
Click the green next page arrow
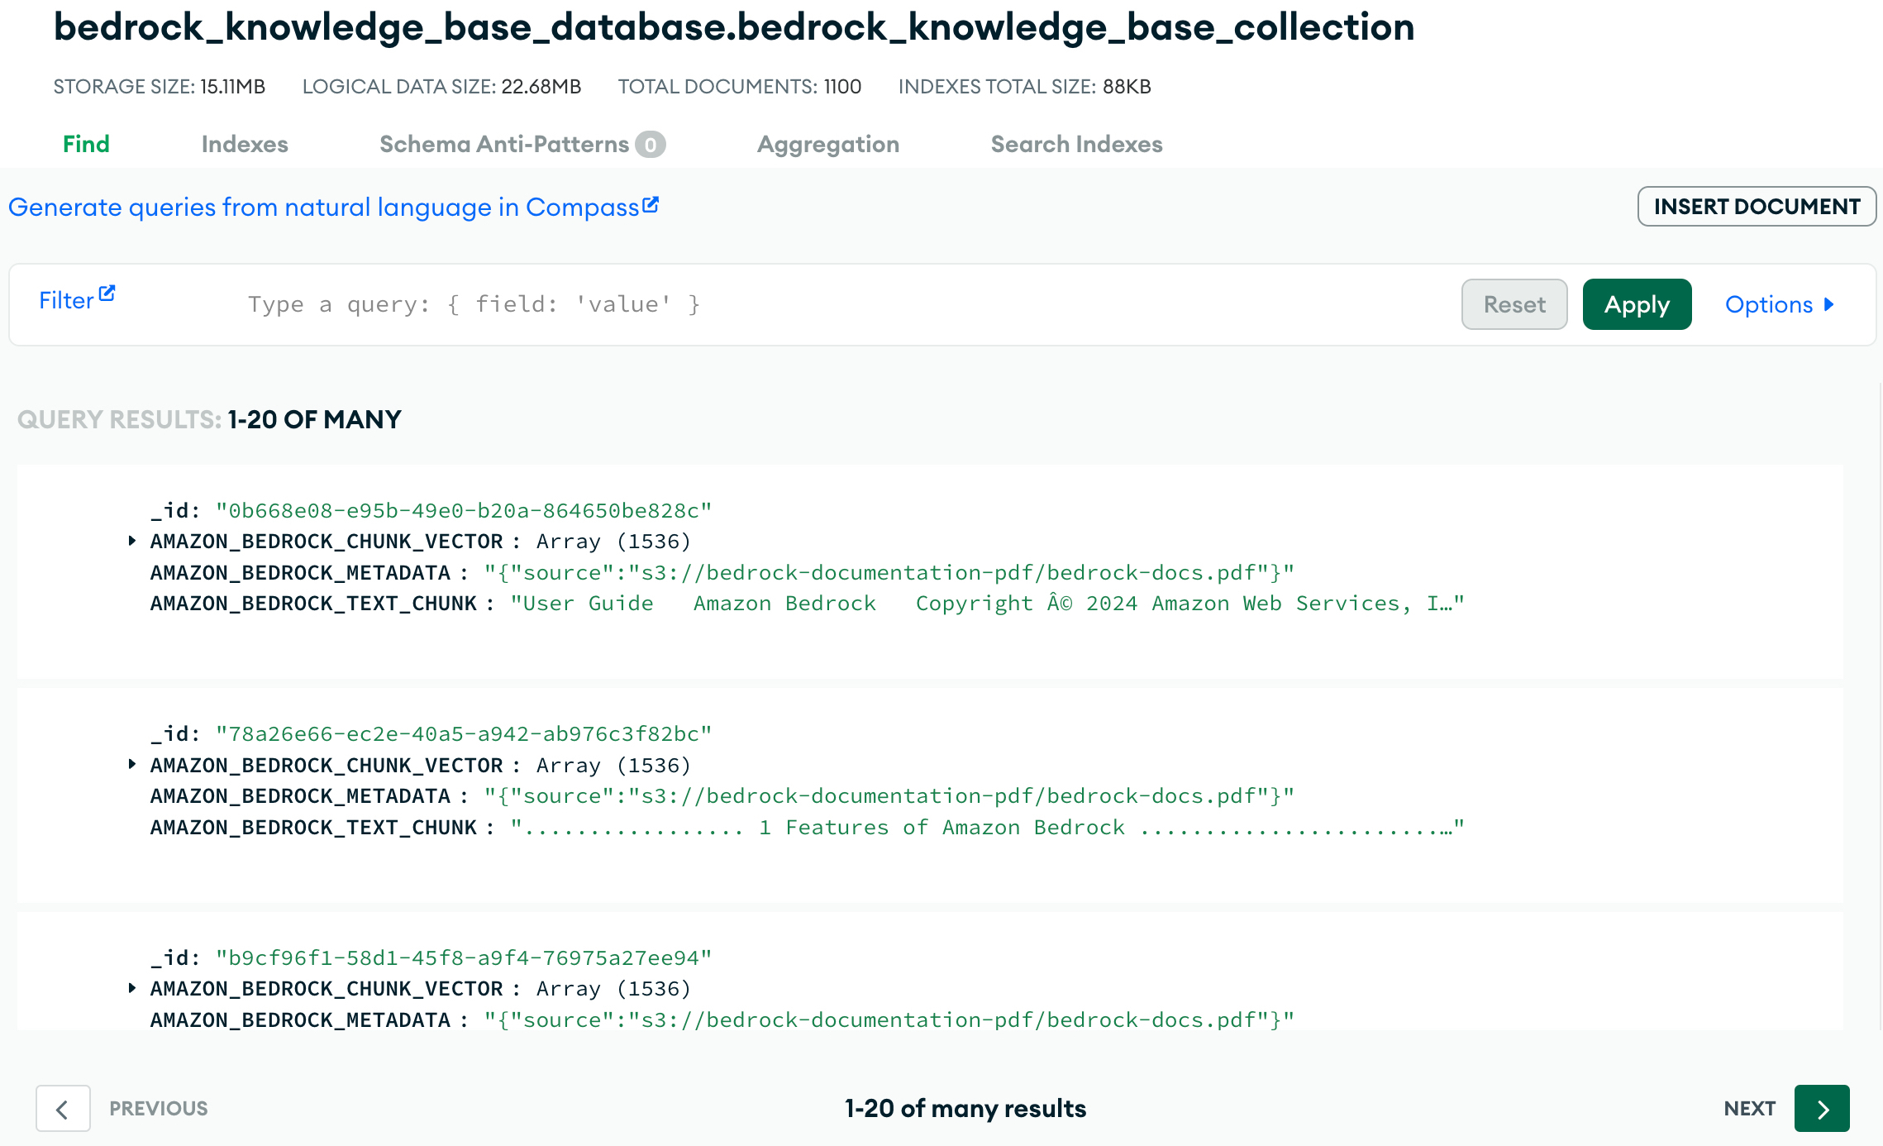pos(1821,1108)
